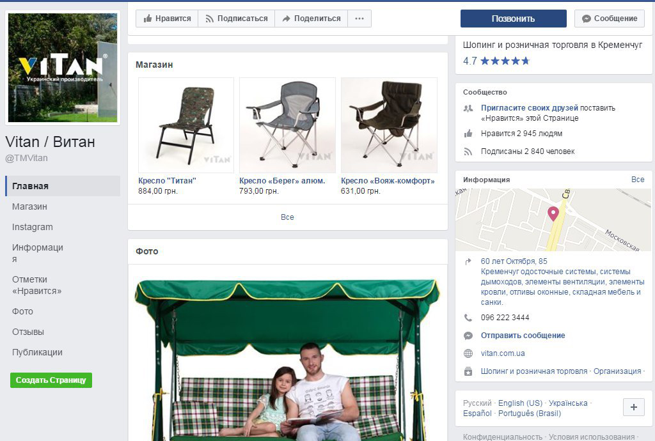Click the invite friends people icon
This screenshot has height=441, width=655.
coord(468,109)
